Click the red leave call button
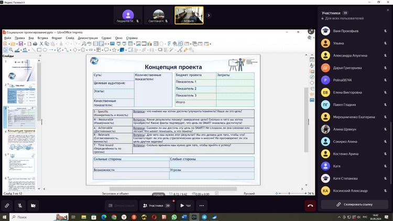This screenshot has height=221, width=393. coord(310,206)
